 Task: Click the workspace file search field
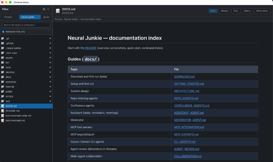coord(26,25)
